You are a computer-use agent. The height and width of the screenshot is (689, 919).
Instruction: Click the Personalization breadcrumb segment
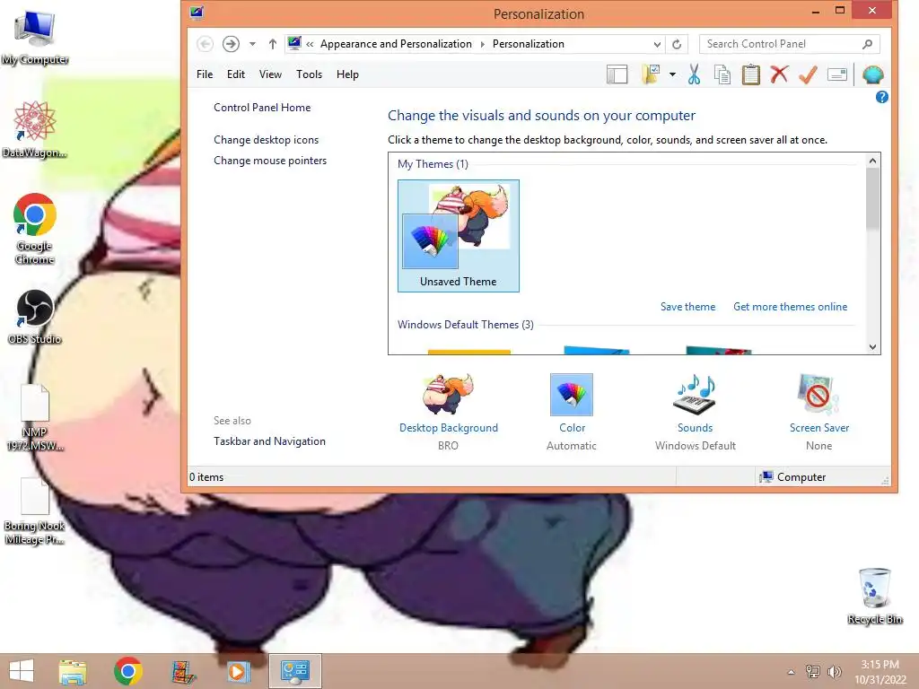pyautogui.click(x=528, y=44)
